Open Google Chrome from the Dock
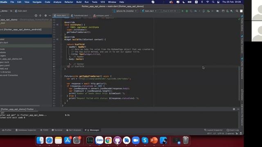This screenshot has height=147, width=262. [108, 140]
